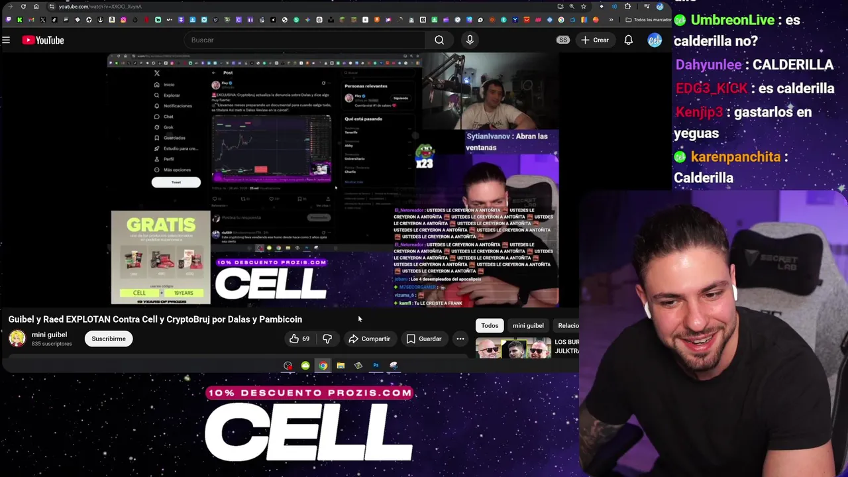Click Dahyunlee's CALDERILLA chat message
This screenshot has height=477, width=848.
(755, 65)
